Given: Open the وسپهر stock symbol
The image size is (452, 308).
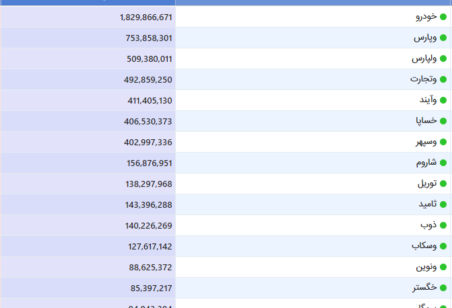Looking at the screenshot, I should coord(426,142).
